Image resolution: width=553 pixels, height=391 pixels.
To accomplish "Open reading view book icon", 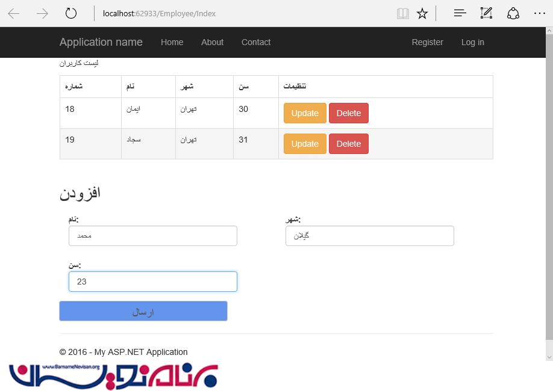I will tap(403, 14).
